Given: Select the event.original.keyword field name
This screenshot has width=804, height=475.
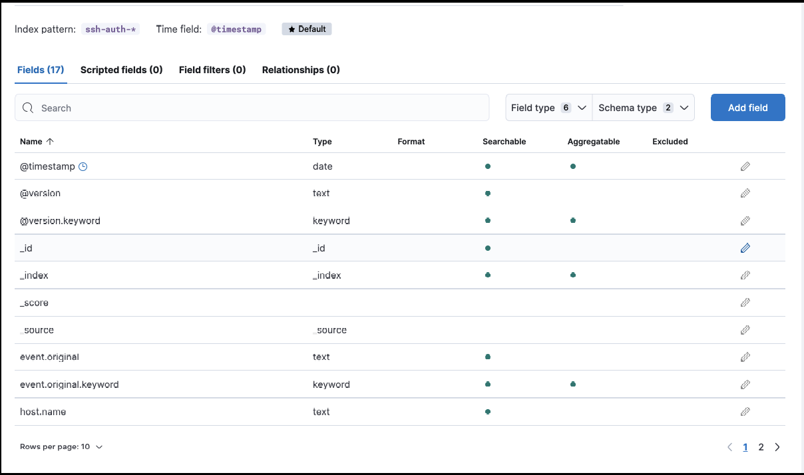Looking at the screenshot, I should [69, 385].
